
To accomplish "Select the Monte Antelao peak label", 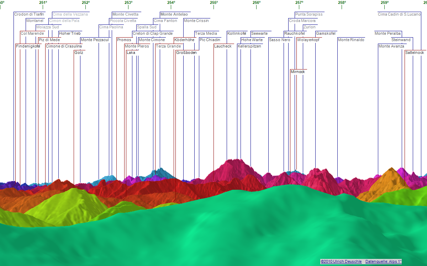I will click(174, 15).
